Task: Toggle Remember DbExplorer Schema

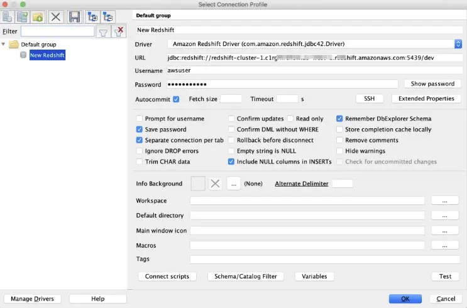Action: 339,119
